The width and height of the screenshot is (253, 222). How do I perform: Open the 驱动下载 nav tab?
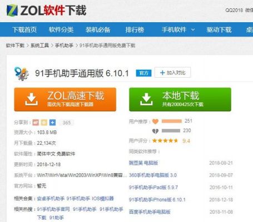219,29
